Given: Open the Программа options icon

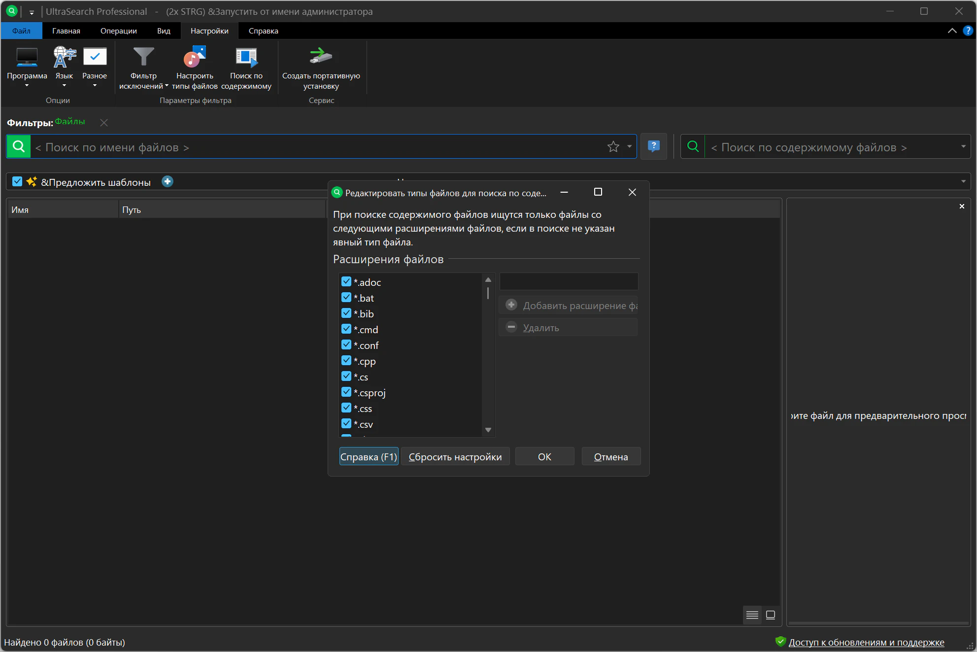Looking at the screenshot, I should (27, 58).
